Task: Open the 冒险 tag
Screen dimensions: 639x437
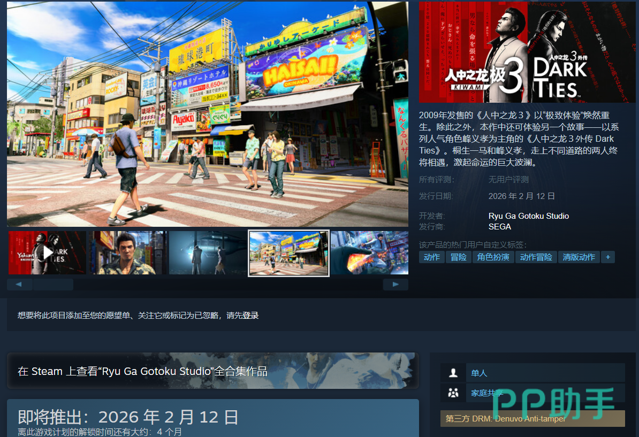Action: [458, 257]
